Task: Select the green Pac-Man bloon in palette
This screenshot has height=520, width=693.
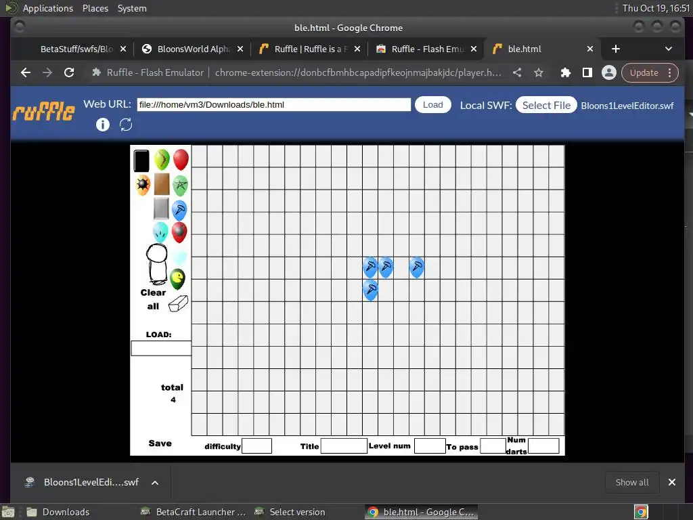Action: pyautogui.click(x=177, y=279)
